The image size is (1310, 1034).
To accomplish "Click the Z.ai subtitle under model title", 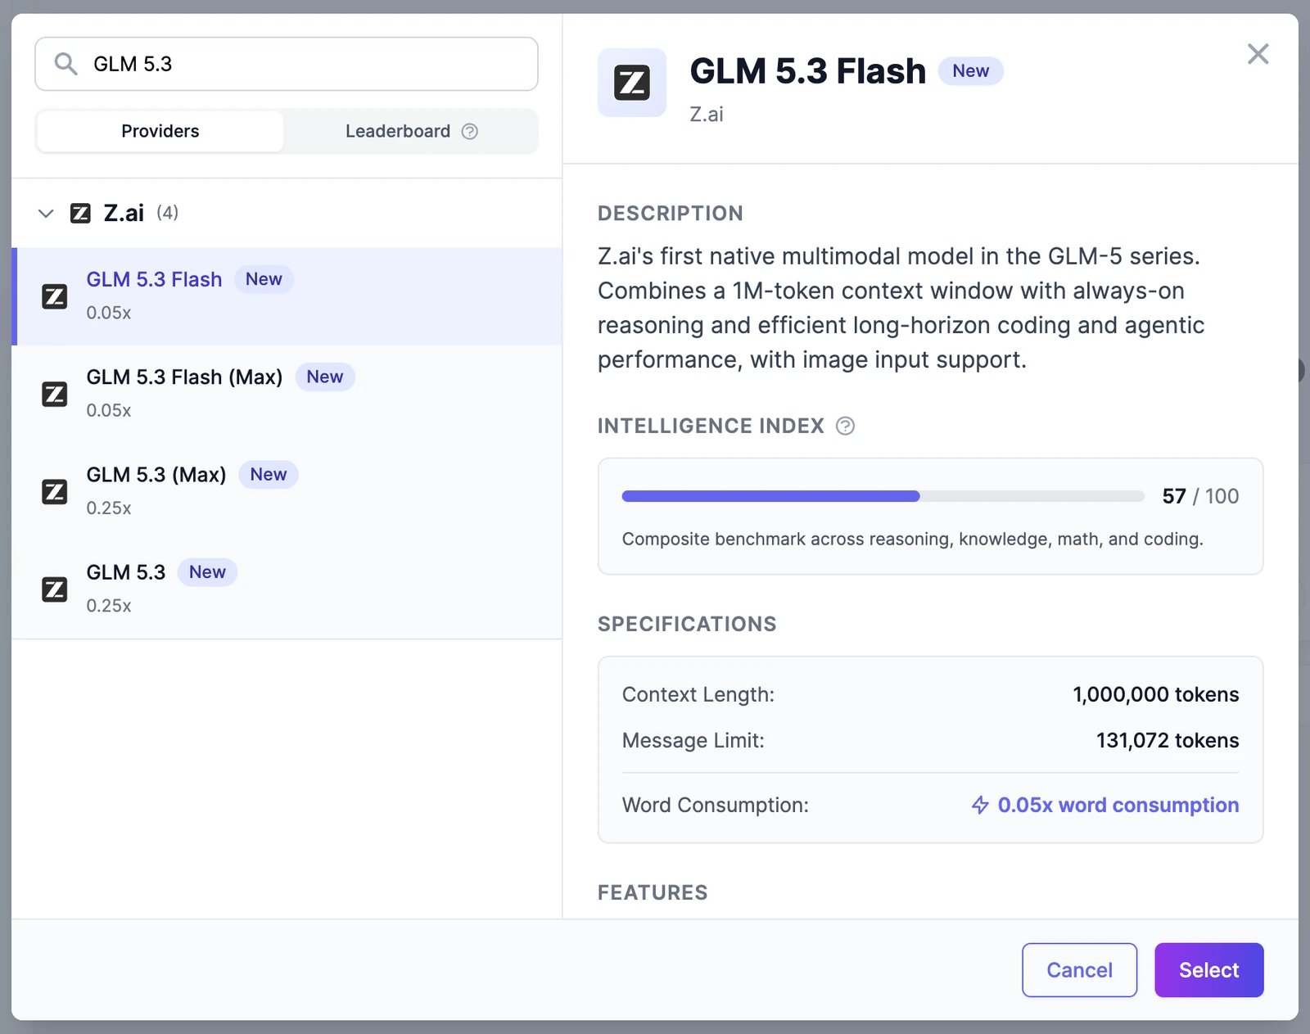I will tap(707, 114).
